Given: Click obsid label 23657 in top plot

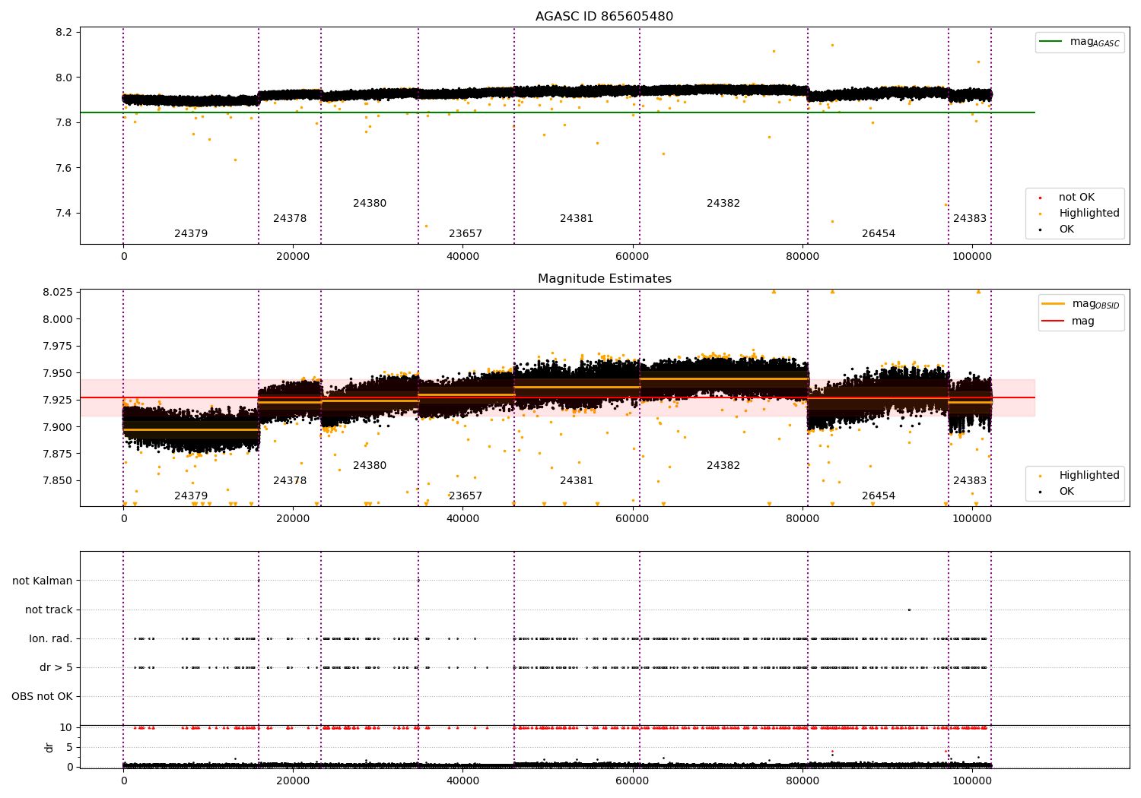Looking at the screenshot, I should coord(466,234).
